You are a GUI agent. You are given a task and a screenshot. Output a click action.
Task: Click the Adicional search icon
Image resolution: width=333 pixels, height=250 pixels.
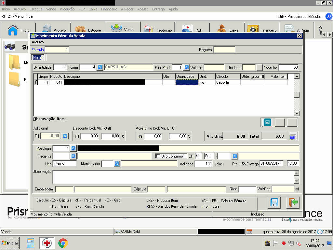coord(65,136)
